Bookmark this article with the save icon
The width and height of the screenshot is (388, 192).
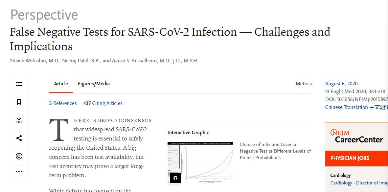(19, 102)
